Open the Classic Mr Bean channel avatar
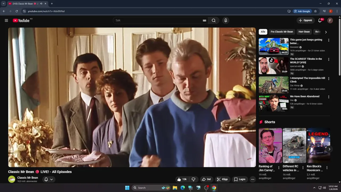Viewport: 341px width, 192px height. click(12, 179)
